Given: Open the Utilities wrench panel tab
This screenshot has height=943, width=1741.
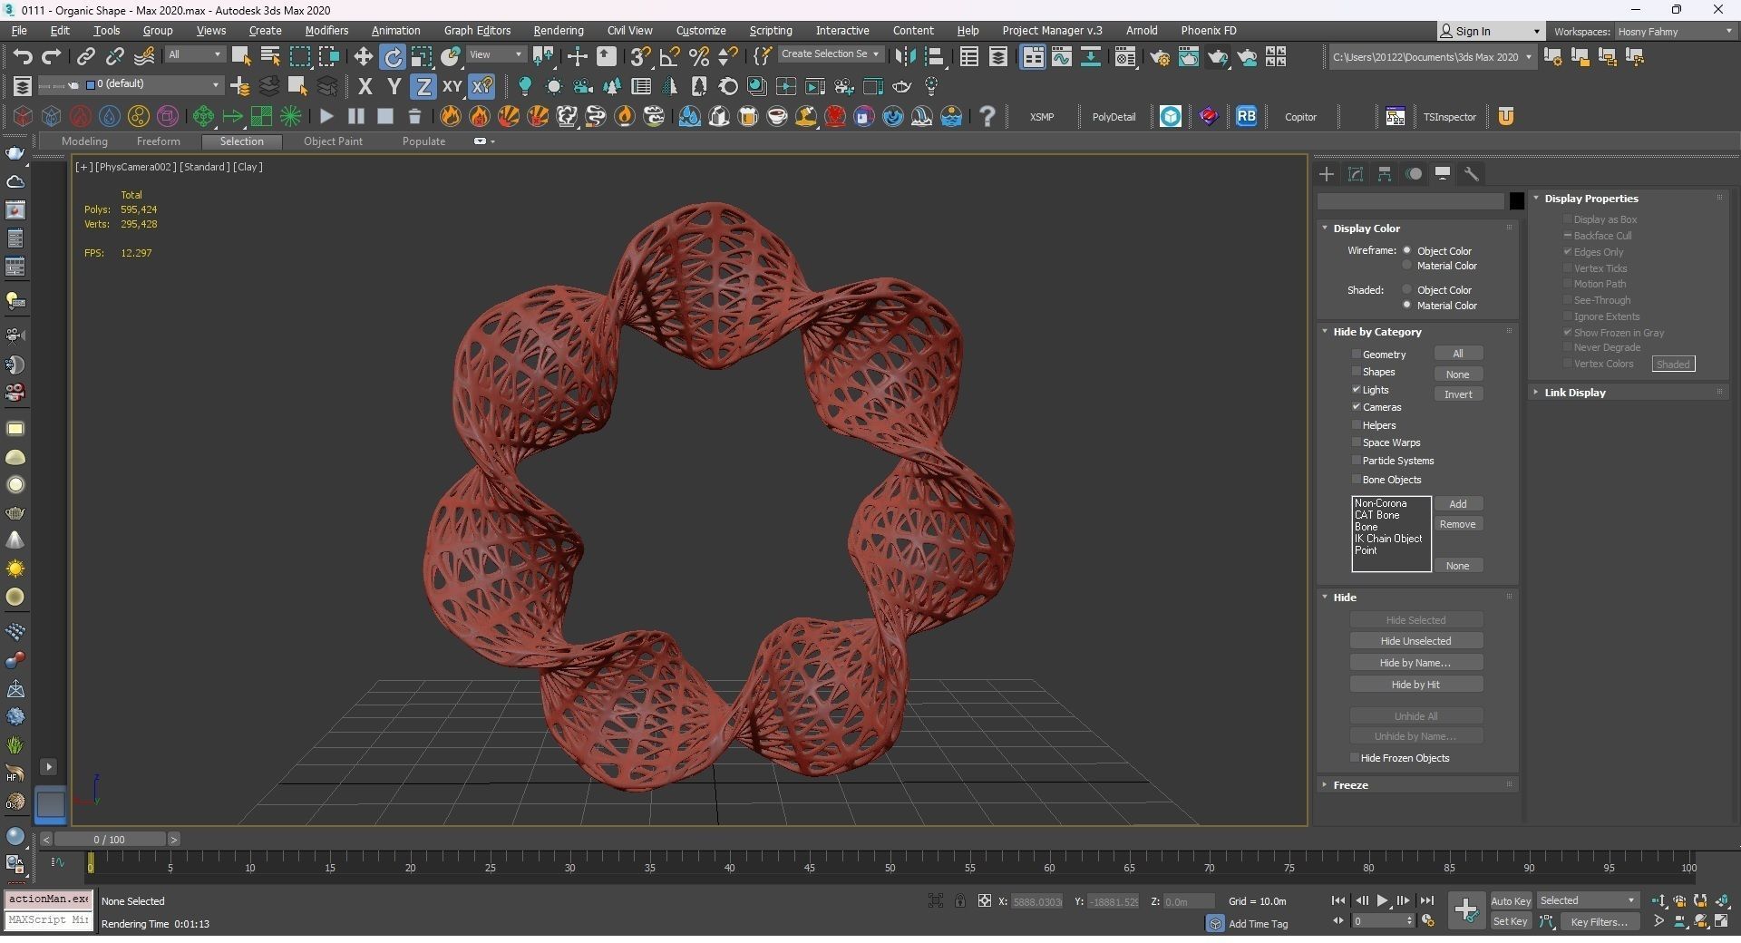Looking at the screenshot, I should [x=1472, y=174].
